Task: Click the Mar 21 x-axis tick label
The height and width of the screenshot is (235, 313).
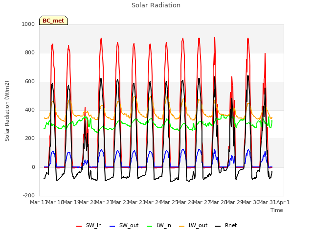Action: 103,202
